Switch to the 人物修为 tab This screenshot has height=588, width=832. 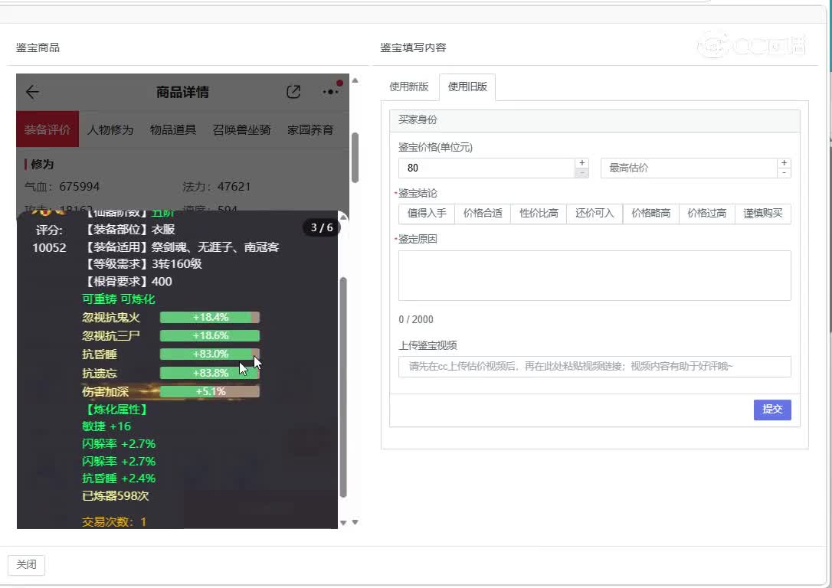click(x=110, y=129)
